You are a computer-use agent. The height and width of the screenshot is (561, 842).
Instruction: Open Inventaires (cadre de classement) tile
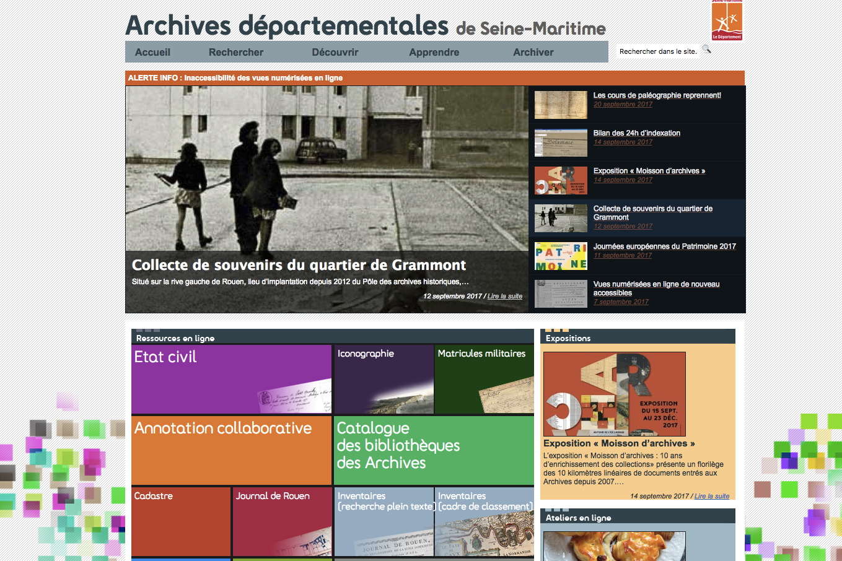click(x=485, y=521)
